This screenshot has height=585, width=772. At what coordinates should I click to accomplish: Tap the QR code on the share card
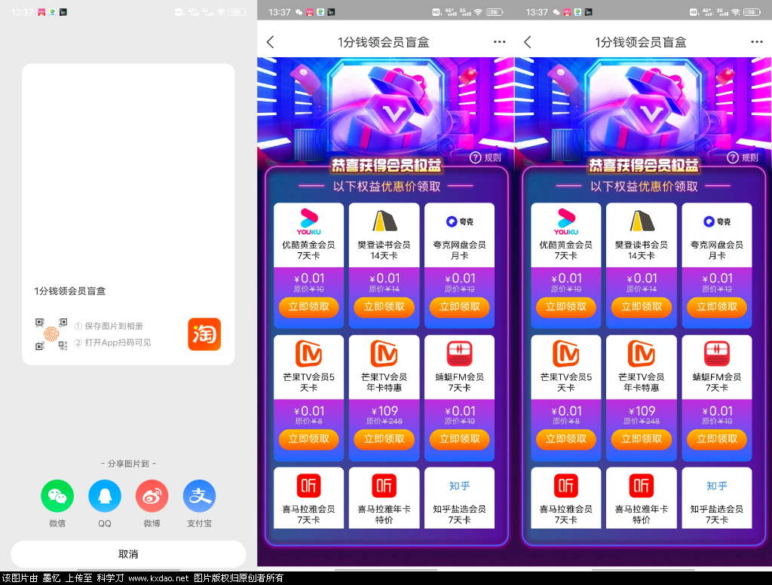tap(51, 334)
